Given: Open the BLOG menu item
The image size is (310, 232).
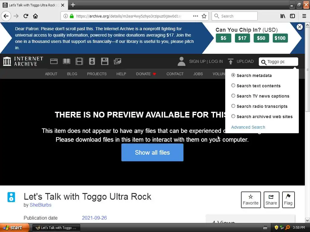Looking at the screenshot, I should click(x=72, y=74).
